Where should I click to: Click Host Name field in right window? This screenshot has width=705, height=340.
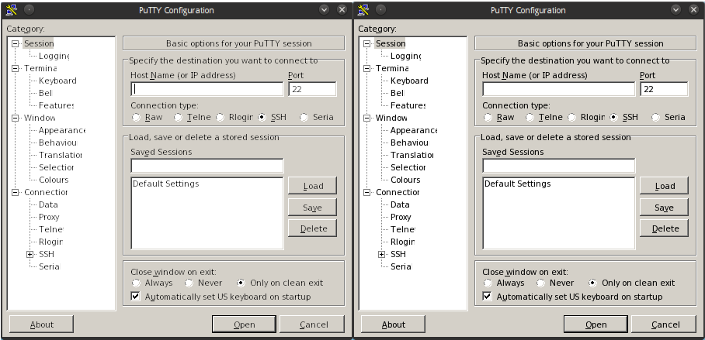(559, 89)
